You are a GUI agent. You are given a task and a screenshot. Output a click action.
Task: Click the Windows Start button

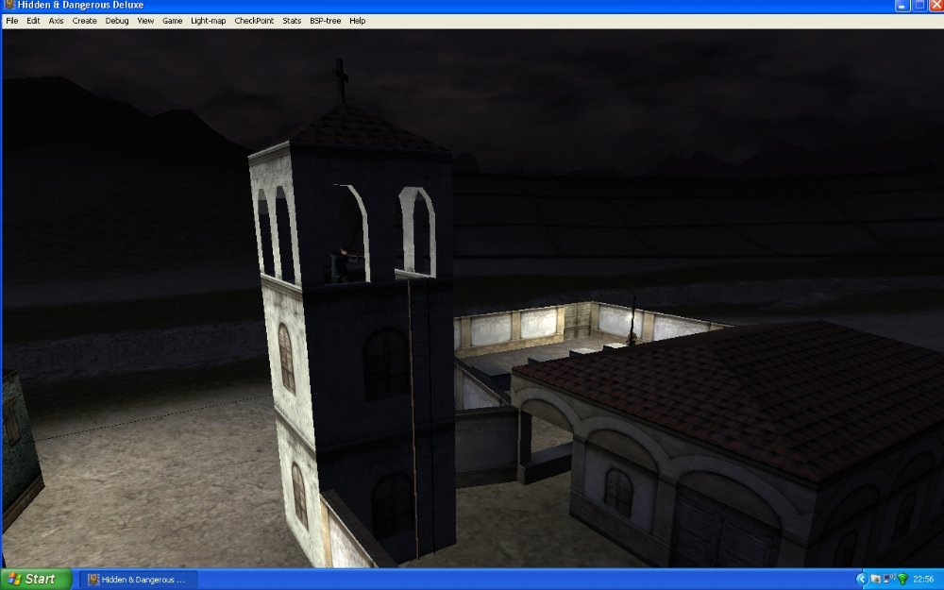coord(36,580)
